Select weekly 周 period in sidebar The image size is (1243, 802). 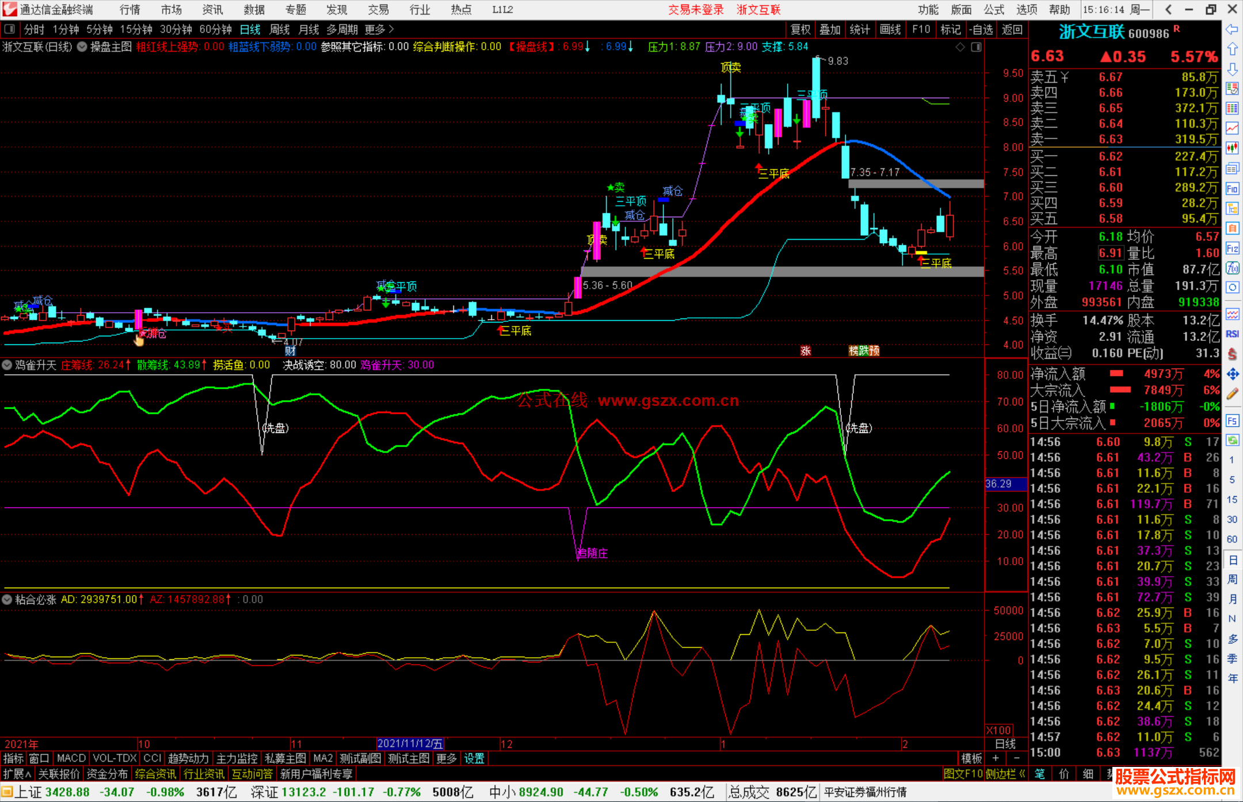click(x=1233, y=580)
